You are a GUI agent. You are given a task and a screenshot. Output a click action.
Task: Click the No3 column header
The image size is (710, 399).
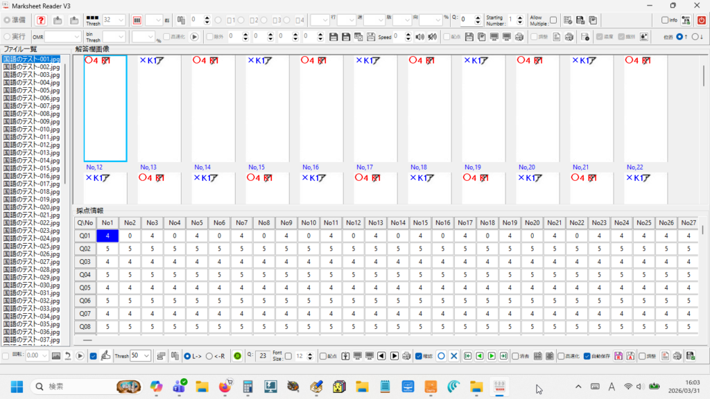tap(152, 222)
